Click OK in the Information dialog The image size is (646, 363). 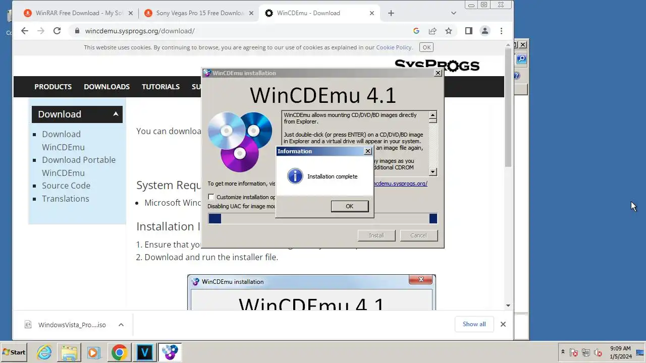(349, 206)
